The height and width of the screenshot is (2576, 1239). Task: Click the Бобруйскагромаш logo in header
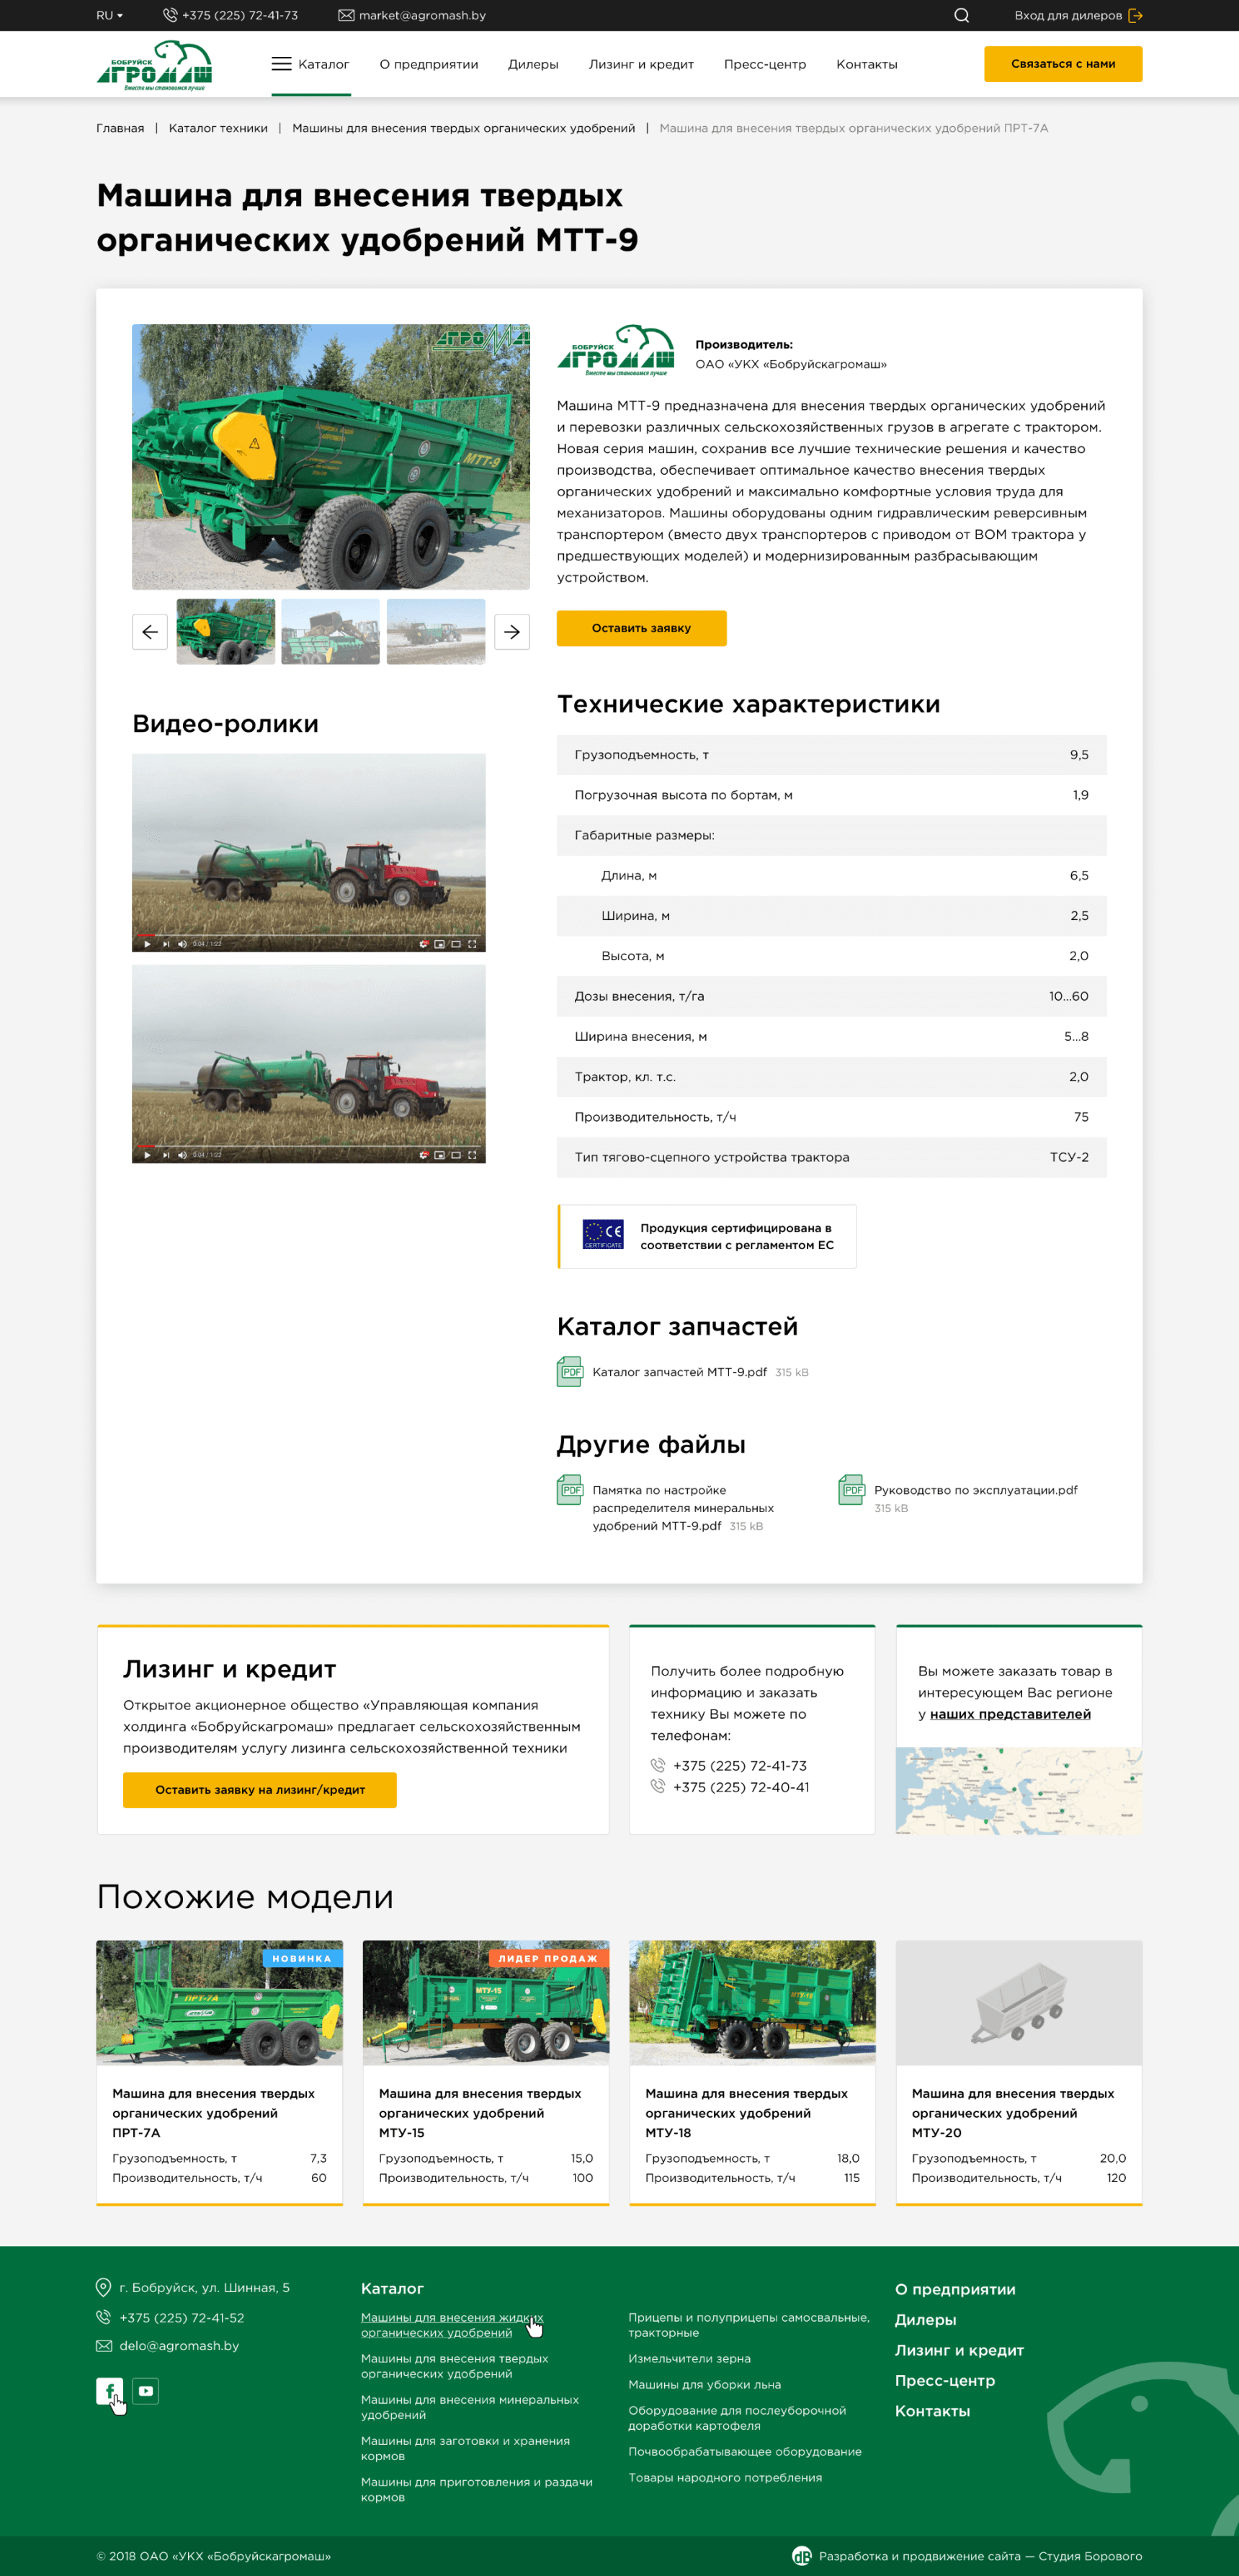point(154,65)
